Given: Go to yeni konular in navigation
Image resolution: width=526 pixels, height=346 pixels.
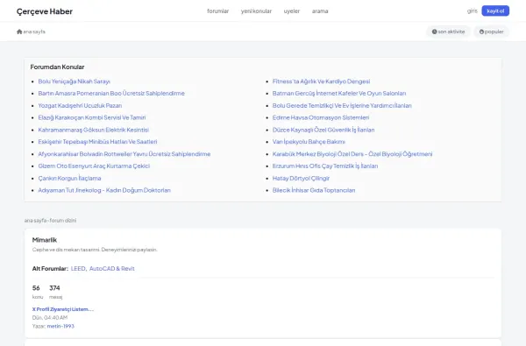Looking at the screenshot, I should coord(256,11).
